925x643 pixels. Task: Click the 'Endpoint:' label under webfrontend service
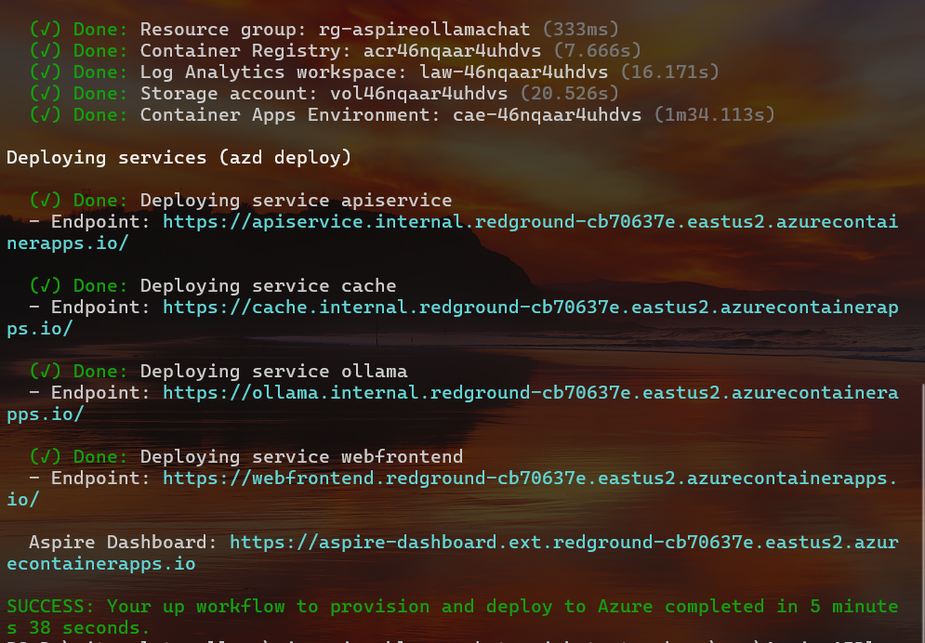100,479
